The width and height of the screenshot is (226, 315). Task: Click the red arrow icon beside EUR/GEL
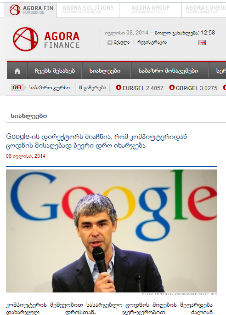[119, 87]
